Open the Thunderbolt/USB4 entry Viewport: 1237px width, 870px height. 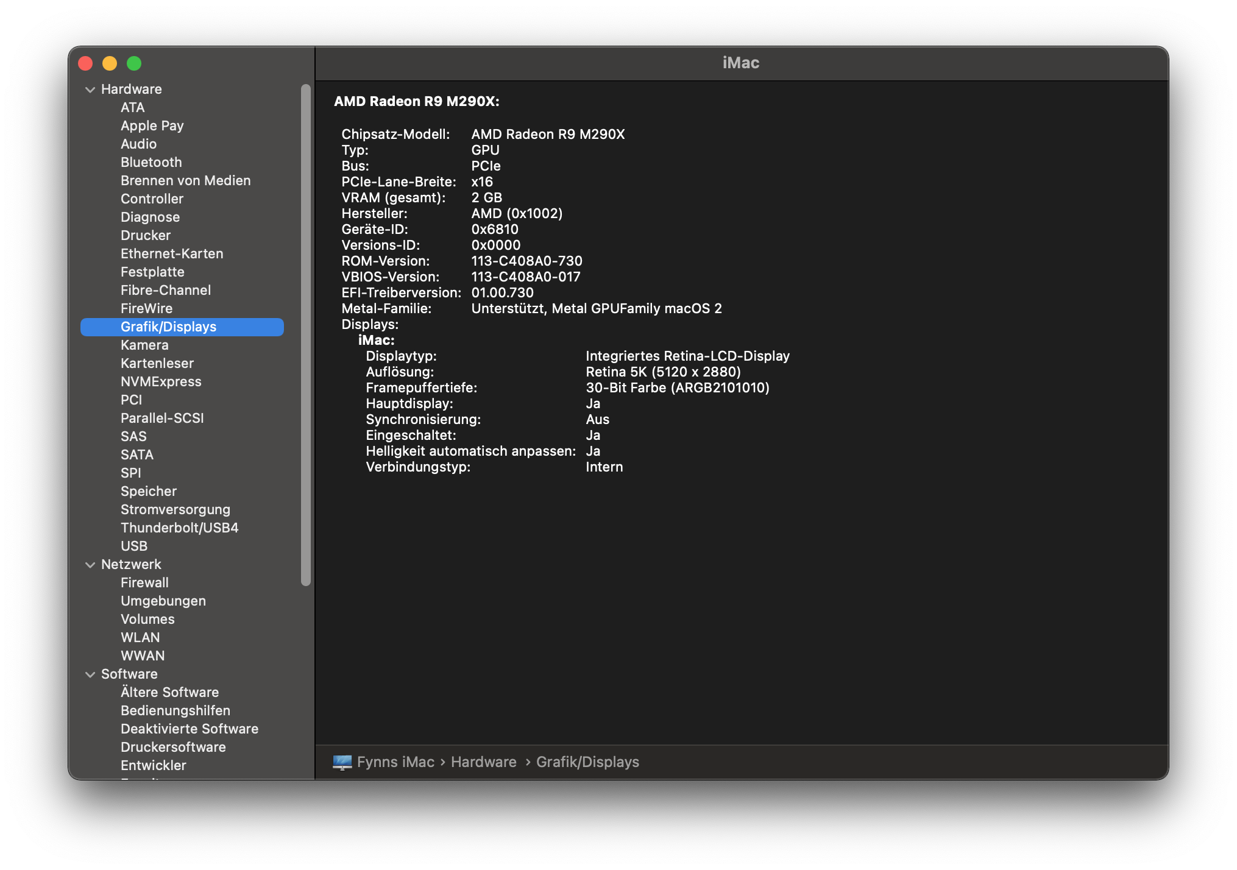179,528
